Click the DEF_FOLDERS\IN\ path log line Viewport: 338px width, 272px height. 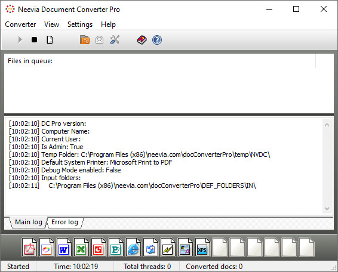[133, 186]
